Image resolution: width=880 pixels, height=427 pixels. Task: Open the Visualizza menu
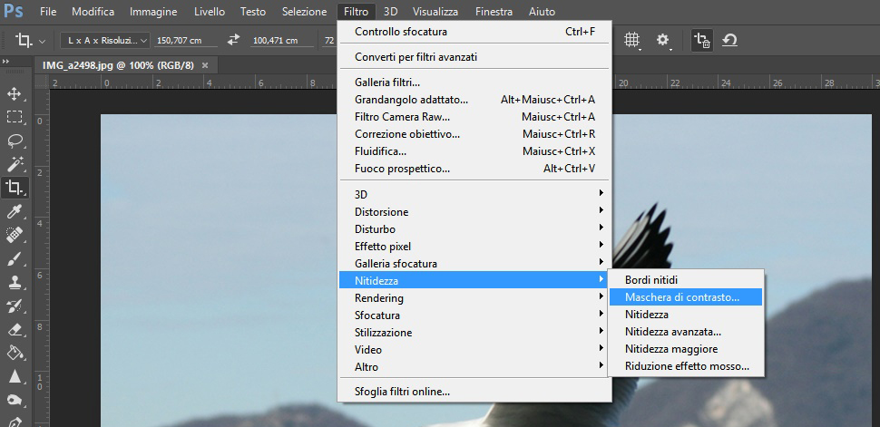(435, 11)
